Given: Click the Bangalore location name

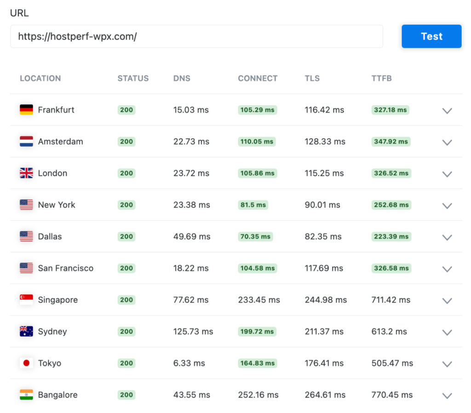Looking at the screenshot, I should 57,395.
